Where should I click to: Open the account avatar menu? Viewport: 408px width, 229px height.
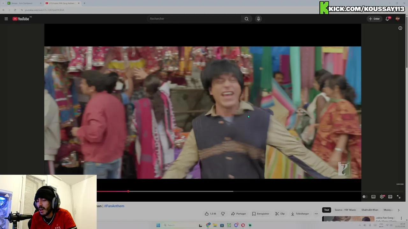click(x=397, y=19)
